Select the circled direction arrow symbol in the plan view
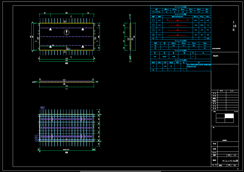Viewport: 244px width, 172px height. pyautogui.click(x=66, y=32)
